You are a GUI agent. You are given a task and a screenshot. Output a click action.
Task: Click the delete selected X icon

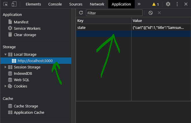[x=159, y=13]
